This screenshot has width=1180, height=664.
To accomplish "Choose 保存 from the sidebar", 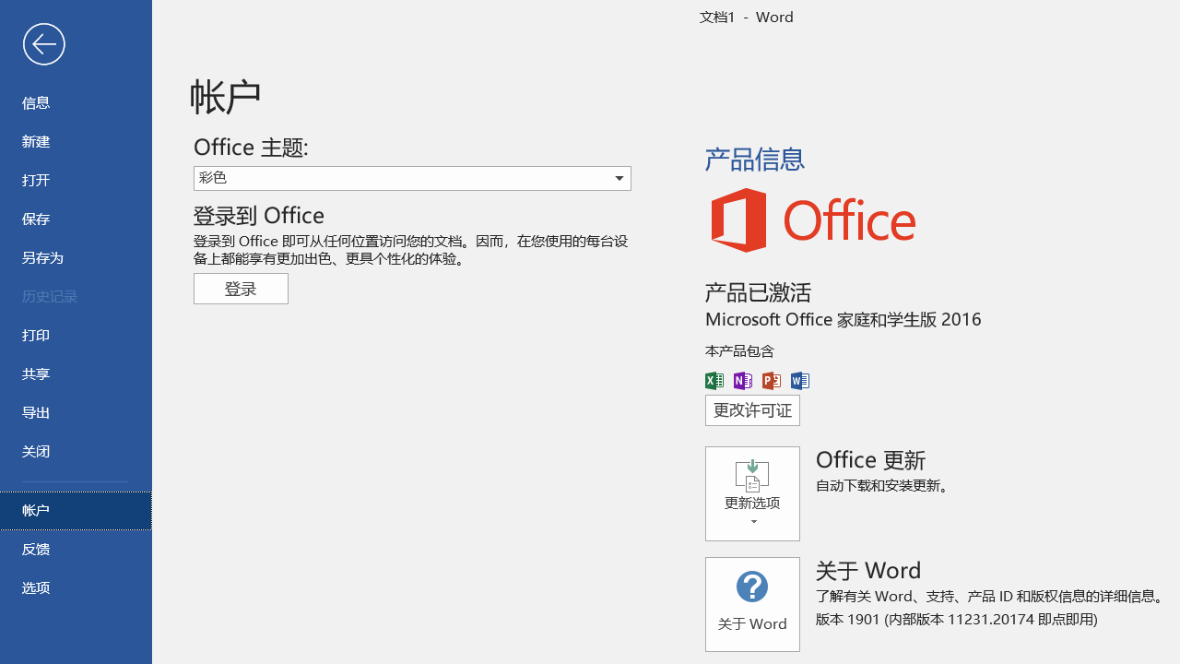I will 76,219.
